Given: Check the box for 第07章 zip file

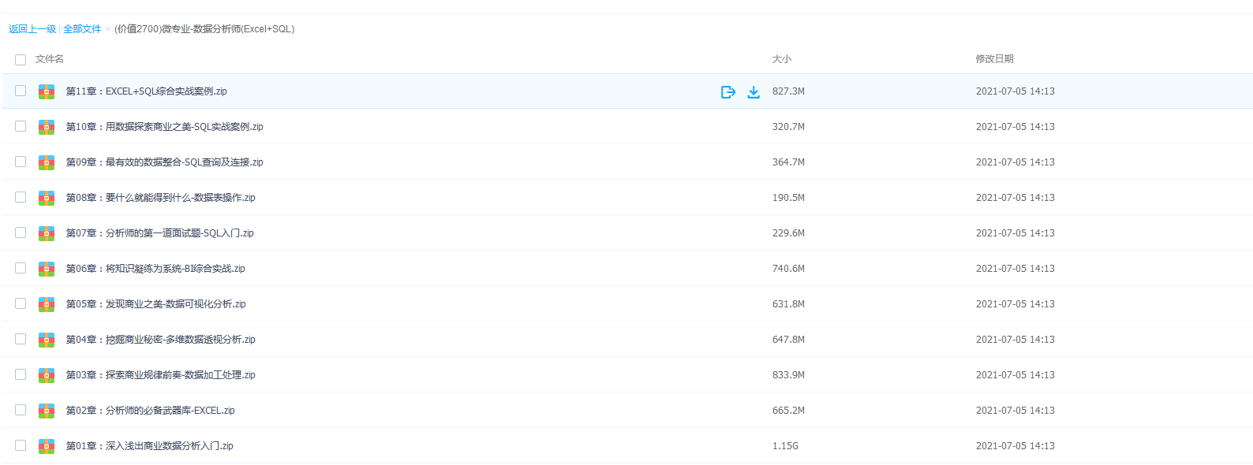Looking at the screenshot, I should click(21, 232).
